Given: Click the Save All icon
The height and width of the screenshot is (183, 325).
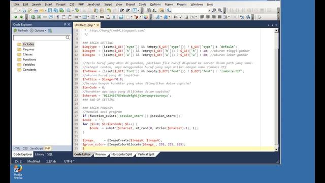Looking at the screenshot, I should click(56, 10).
